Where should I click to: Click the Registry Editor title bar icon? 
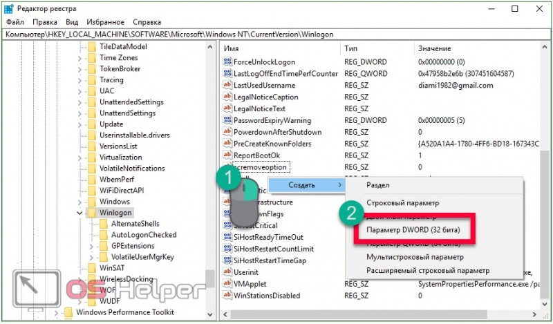[x=9, y=9]
